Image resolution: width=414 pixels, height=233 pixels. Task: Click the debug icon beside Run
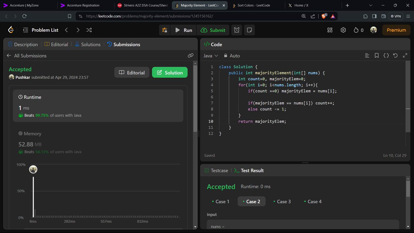(165, 30)
